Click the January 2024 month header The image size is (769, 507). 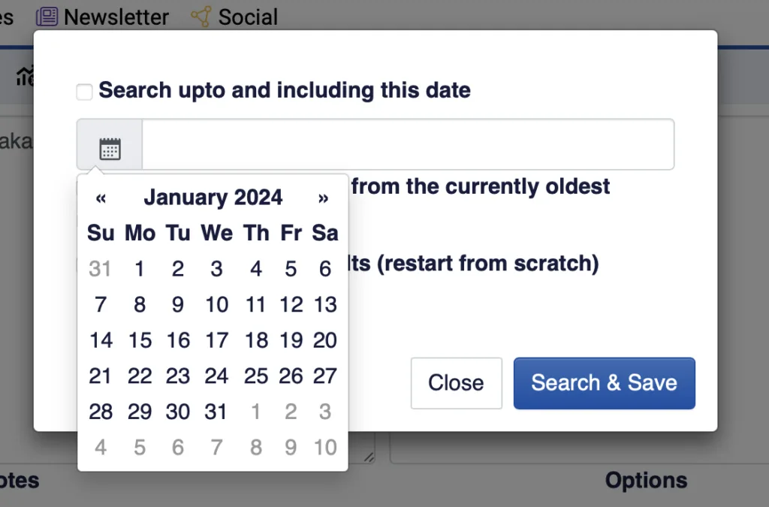click(213, 198)
